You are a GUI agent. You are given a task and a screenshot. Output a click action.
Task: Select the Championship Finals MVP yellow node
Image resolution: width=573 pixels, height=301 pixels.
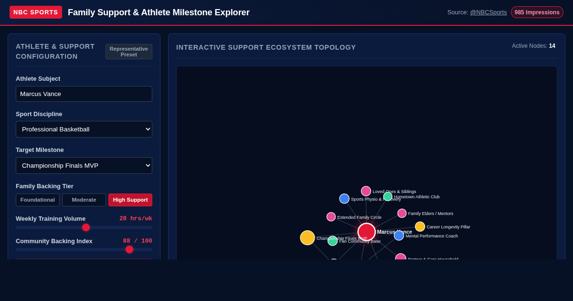click(x=308, y=237)
